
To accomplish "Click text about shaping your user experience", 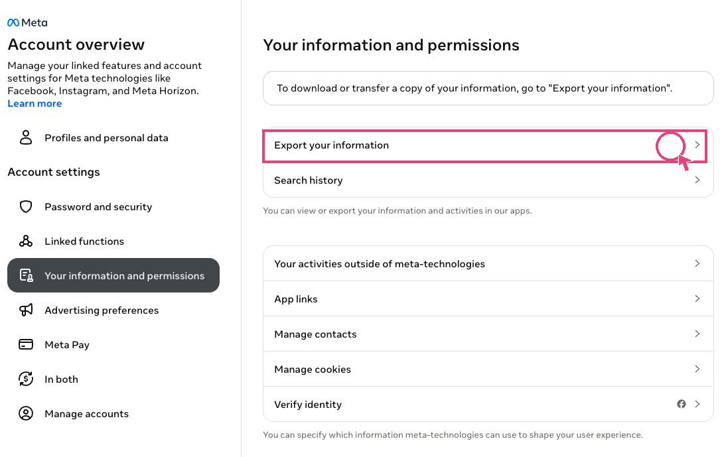I will (x=453, y=435).
